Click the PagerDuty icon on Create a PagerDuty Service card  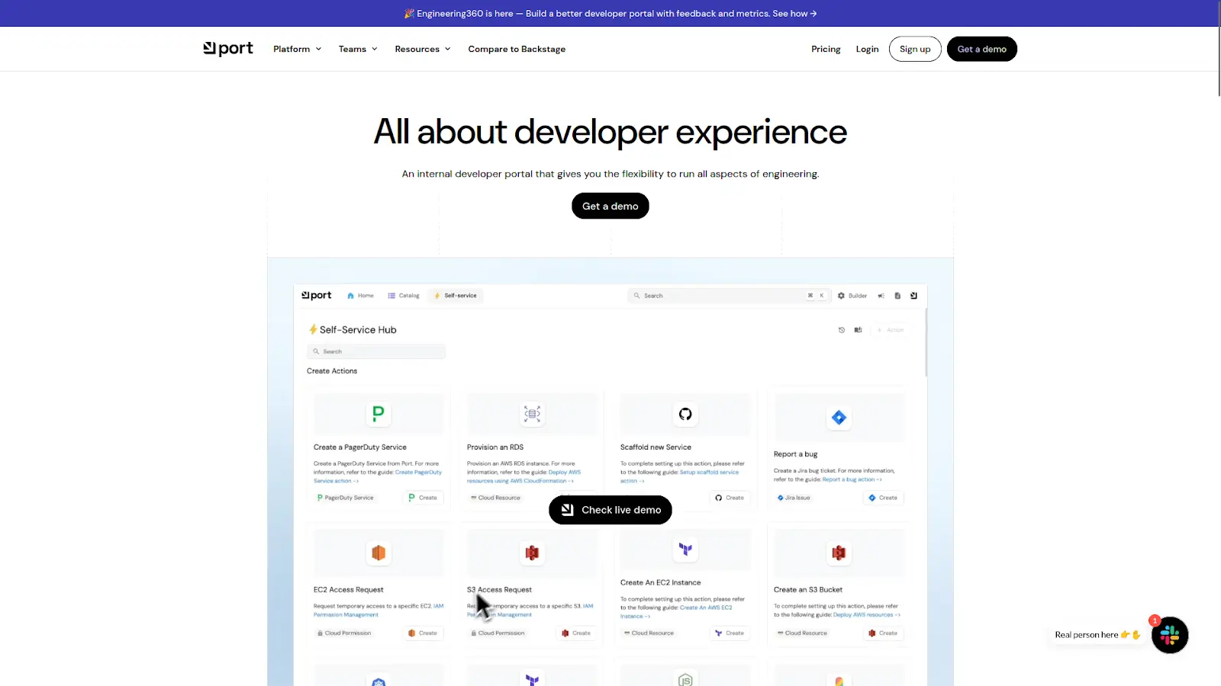click(379, 414)
